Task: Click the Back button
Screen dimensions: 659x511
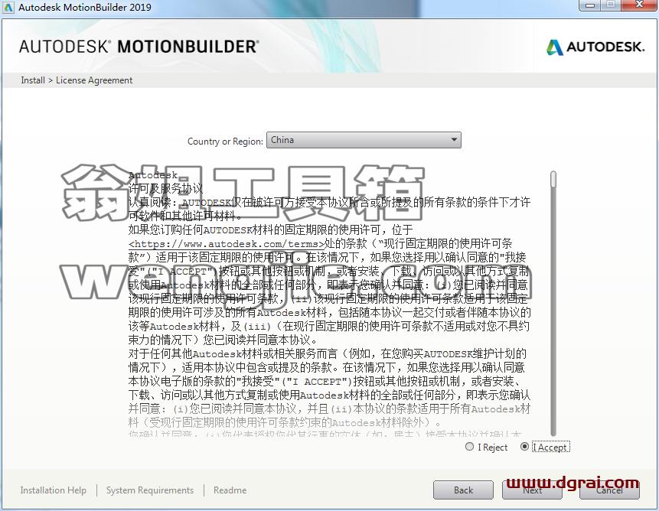Action: [463, 490]
